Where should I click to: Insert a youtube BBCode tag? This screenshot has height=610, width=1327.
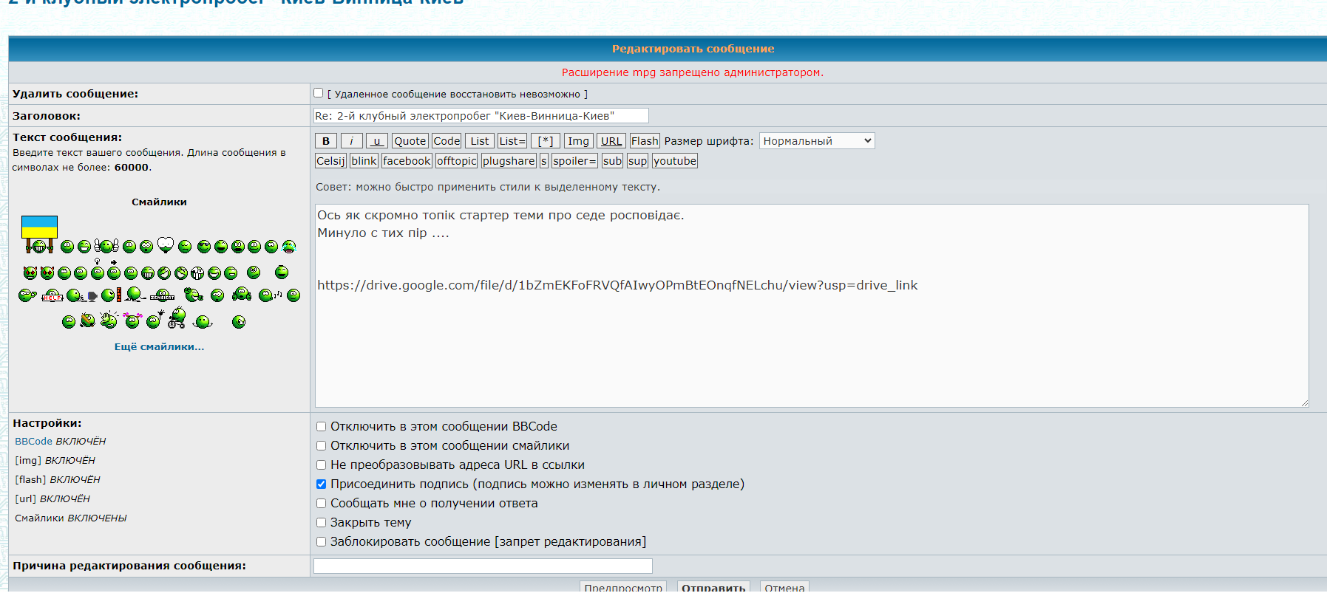tap(674, 161)
